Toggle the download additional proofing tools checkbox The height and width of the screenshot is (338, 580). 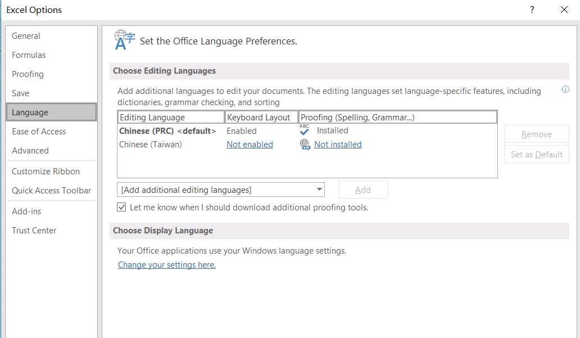tap(121, 207)
